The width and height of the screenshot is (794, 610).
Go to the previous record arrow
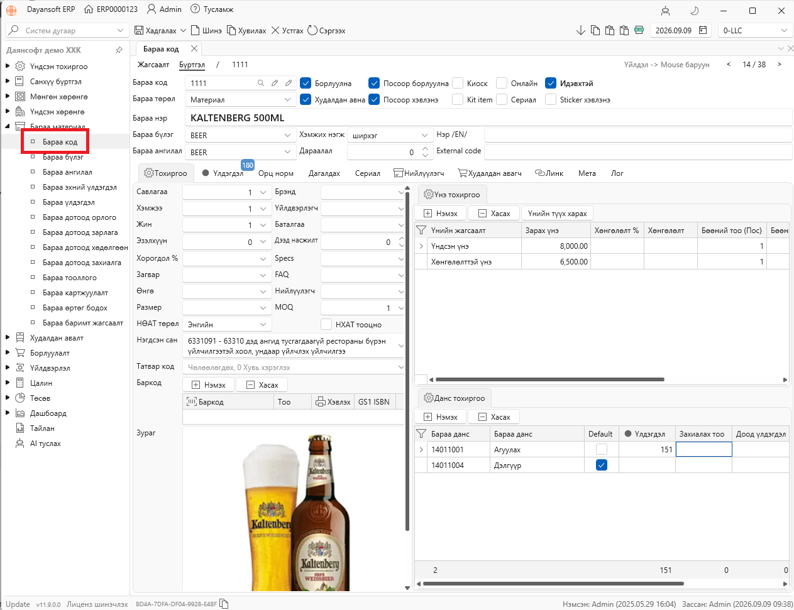pos(729,64)
